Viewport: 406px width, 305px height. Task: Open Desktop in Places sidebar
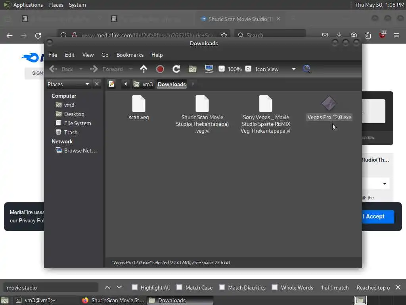[x=74, y=114]
